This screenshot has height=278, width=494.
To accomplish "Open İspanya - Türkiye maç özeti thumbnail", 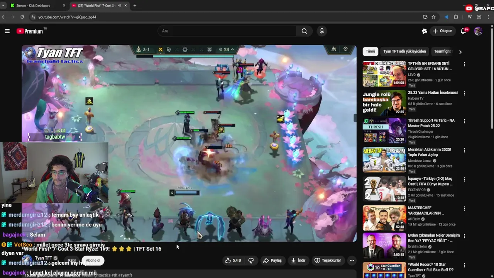I will pos(384,189).
